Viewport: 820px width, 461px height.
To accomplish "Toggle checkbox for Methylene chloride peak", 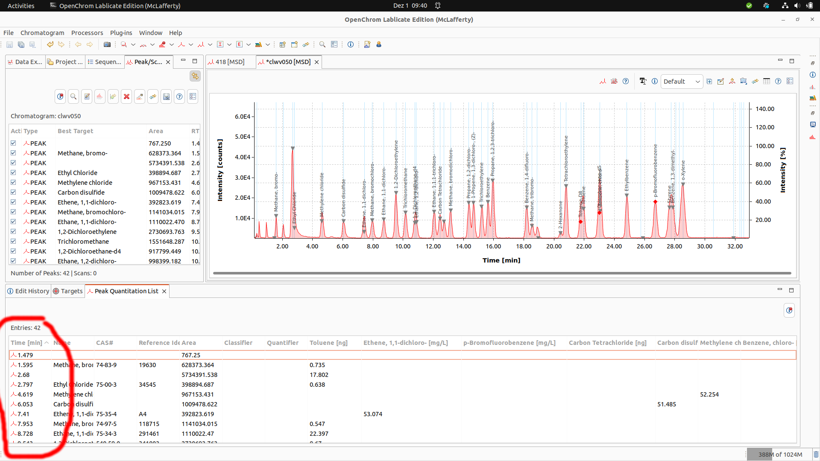I will 13,182.
